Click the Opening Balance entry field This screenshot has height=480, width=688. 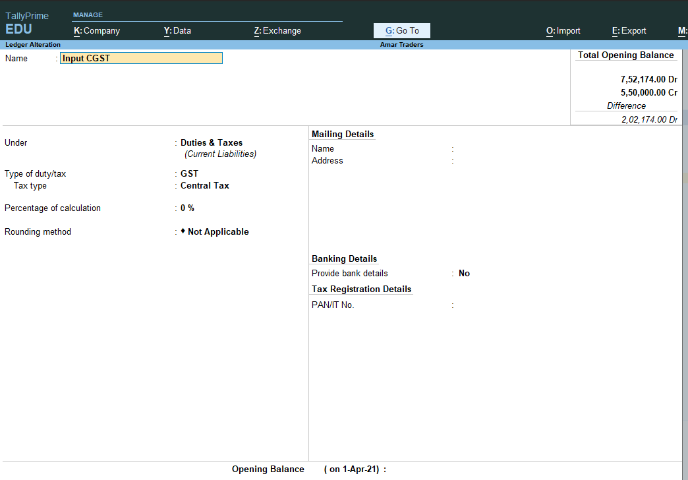(461, 469)
